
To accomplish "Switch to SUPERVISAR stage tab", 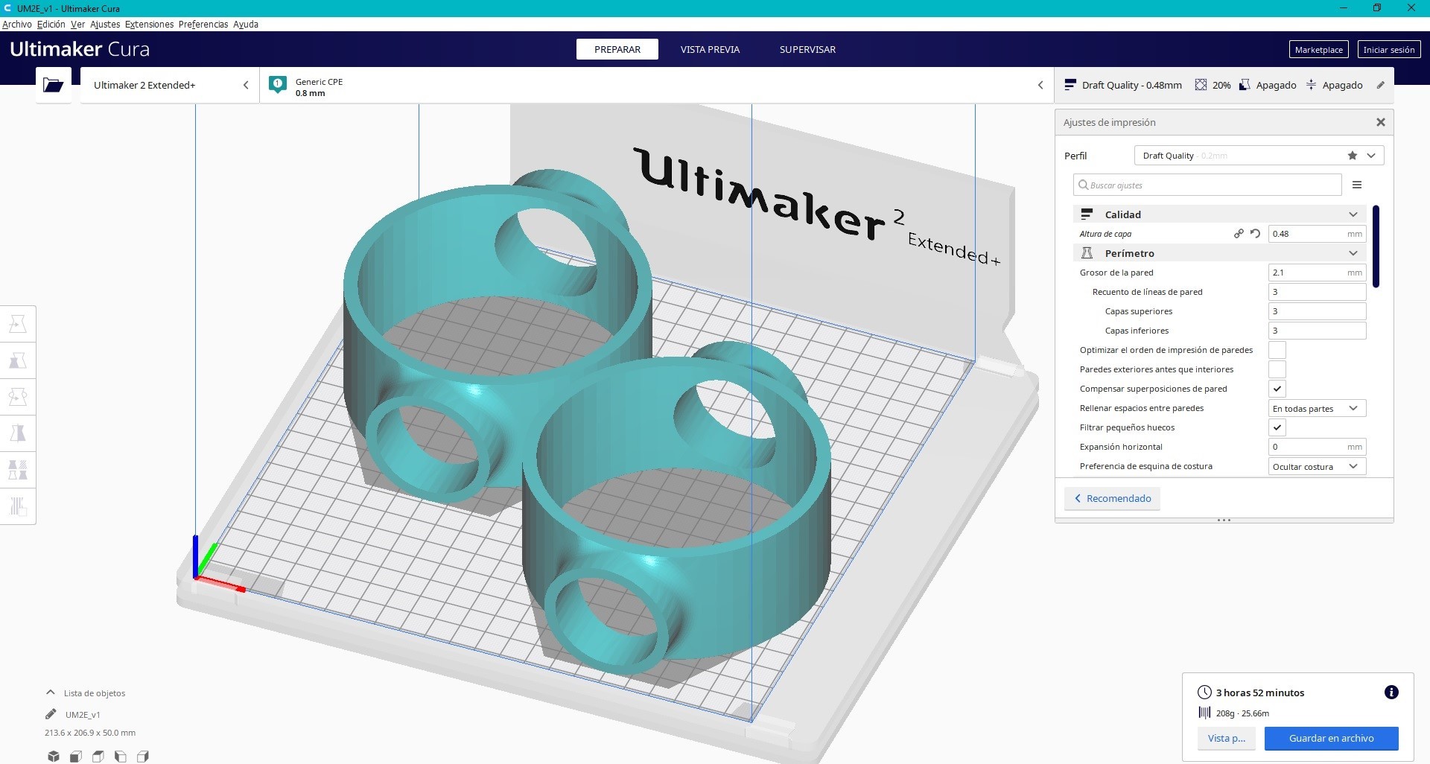I will [x=807, y=49].
